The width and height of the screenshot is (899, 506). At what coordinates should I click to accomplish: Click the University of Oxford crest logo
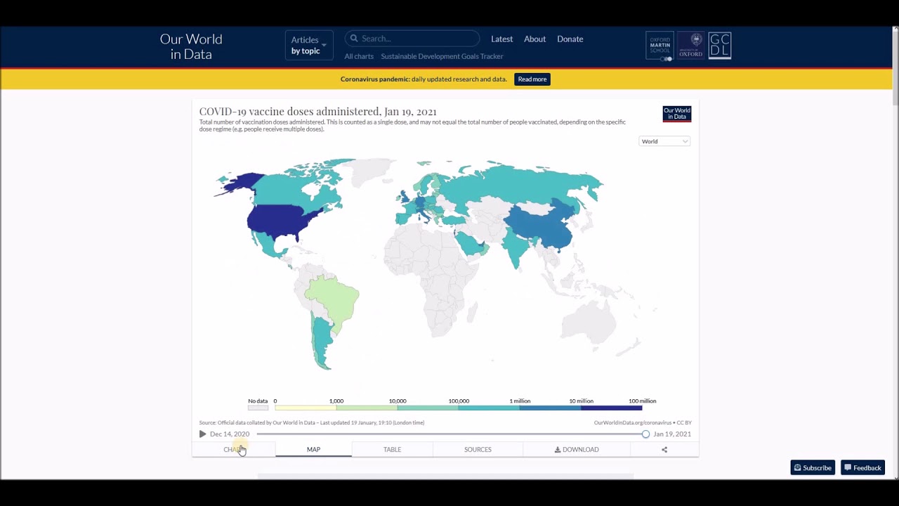[x=690, y=46]
